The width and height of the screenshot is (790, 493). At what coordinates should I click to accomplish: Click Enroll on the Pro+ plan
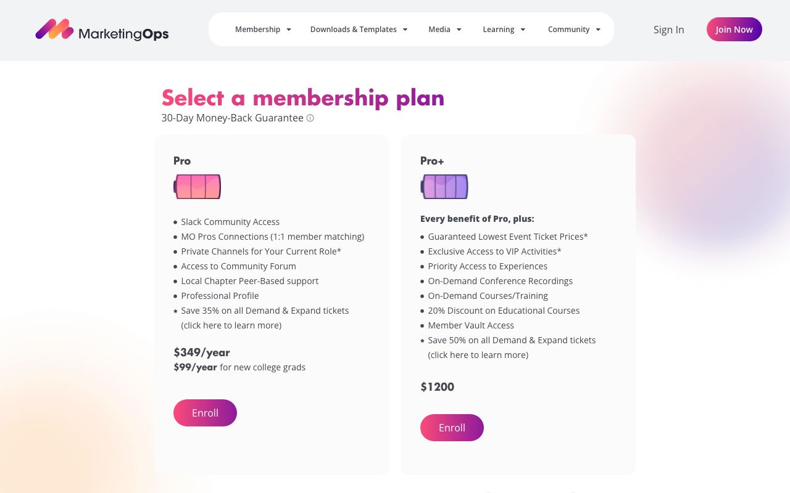click(x=452, y=428)
